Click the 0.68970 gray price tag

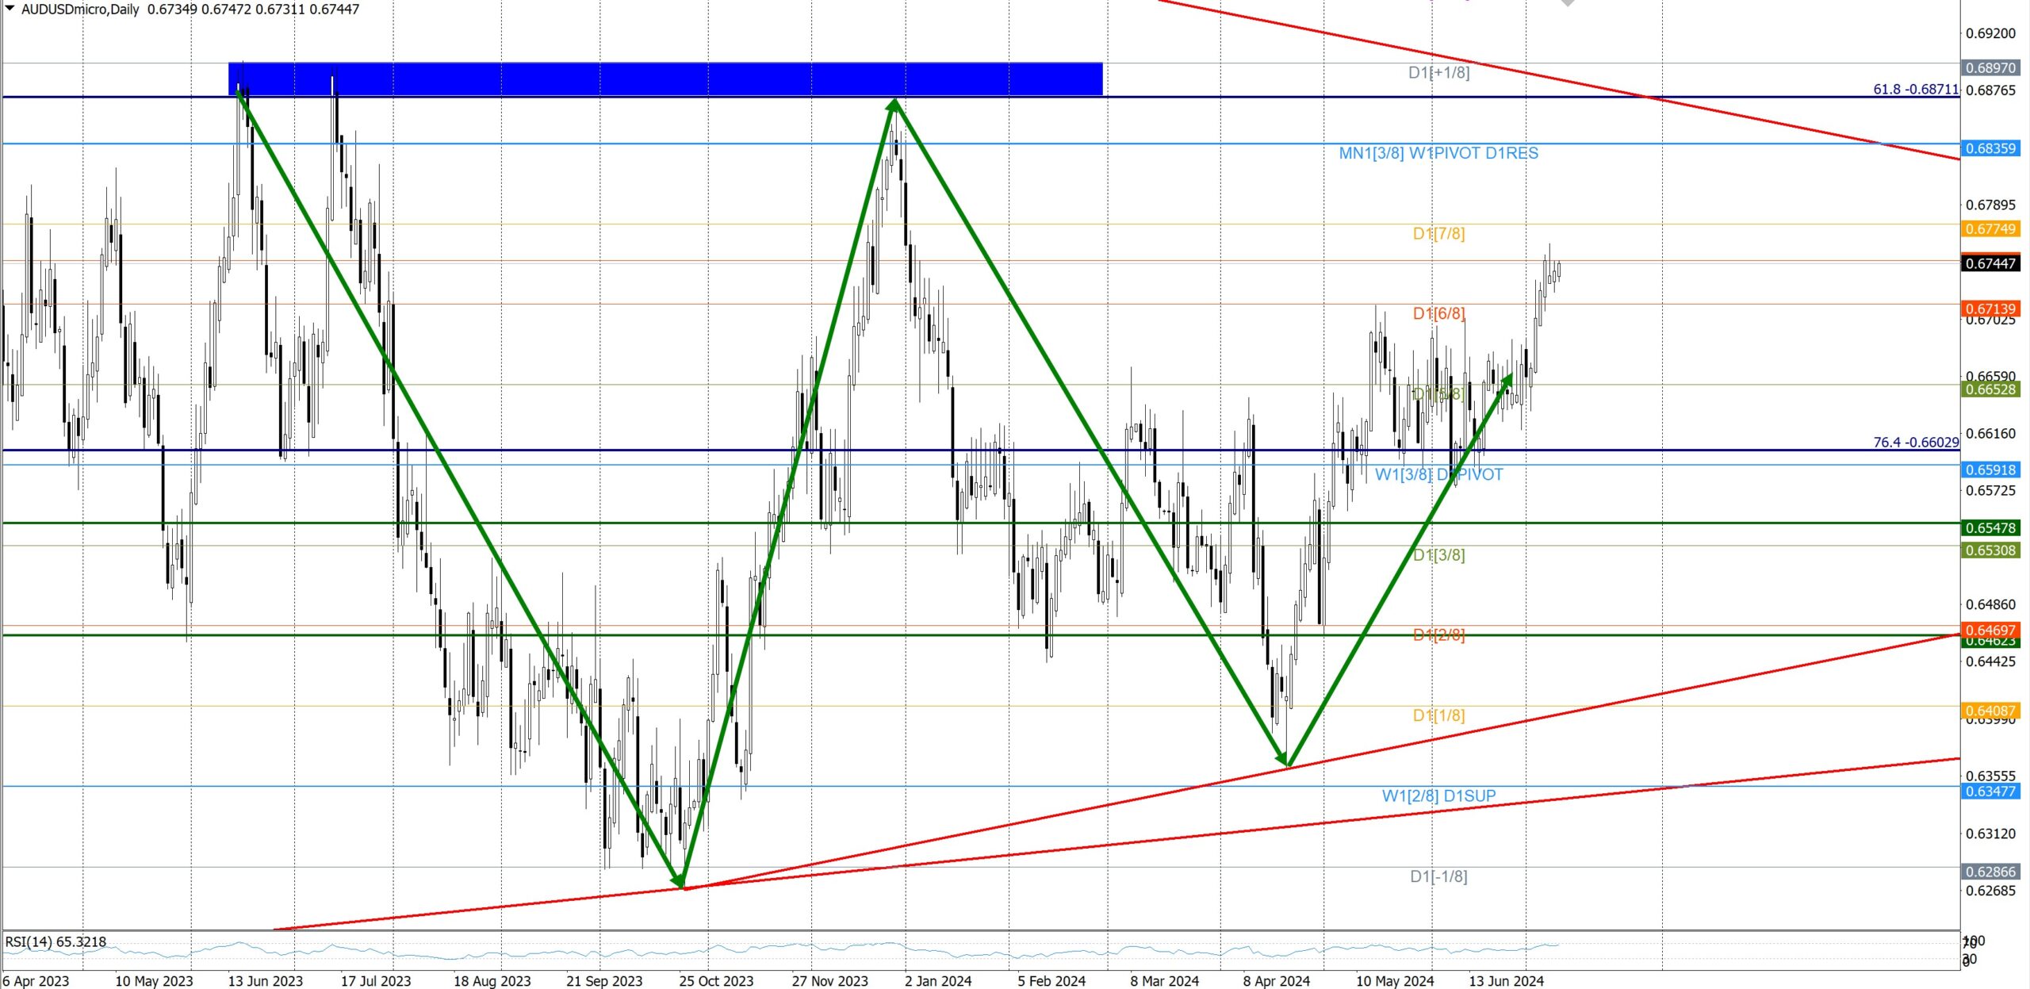coord(1990,68)
